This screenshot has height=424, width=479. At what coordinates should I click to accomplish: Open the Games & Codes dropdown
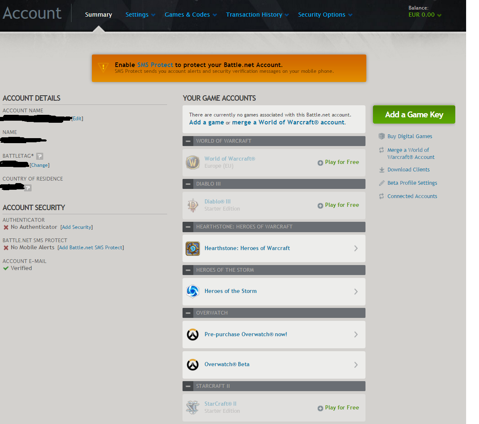[x=190, y=15]
